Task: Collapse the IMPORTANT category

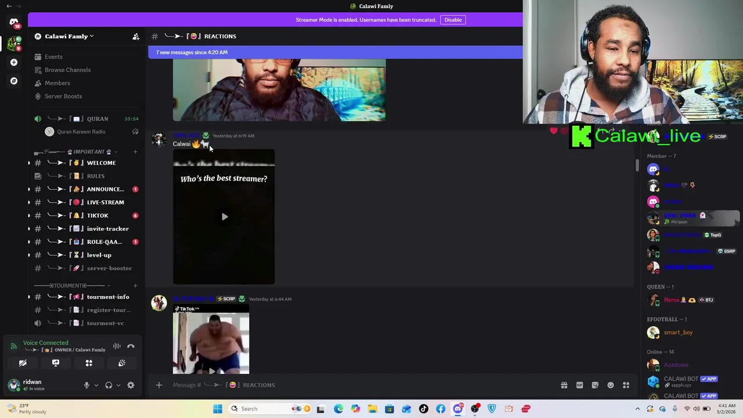Action: 75,152
